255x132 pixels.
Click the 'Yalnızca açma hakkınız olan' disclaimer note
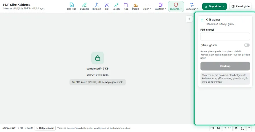coord(225,79)
